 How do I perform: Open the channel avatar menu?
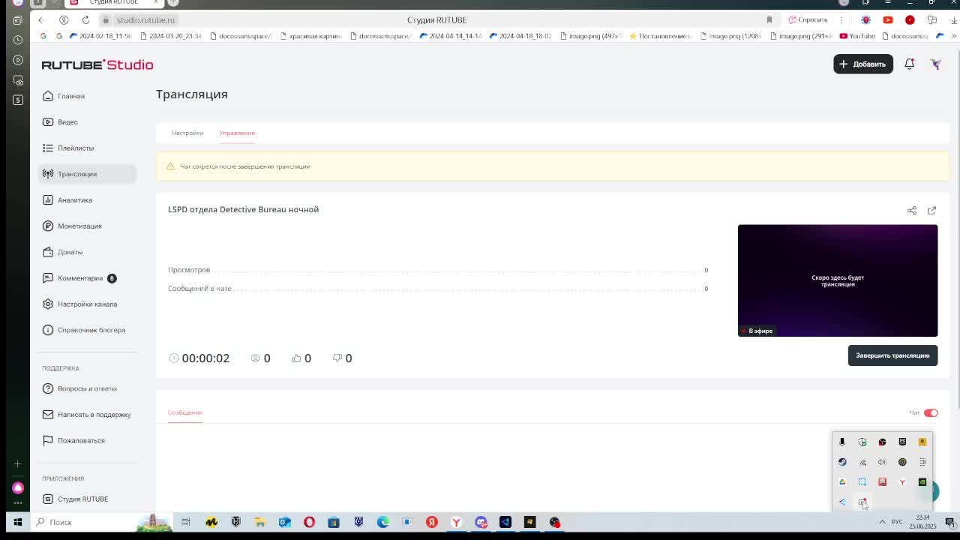pos(936,64)
